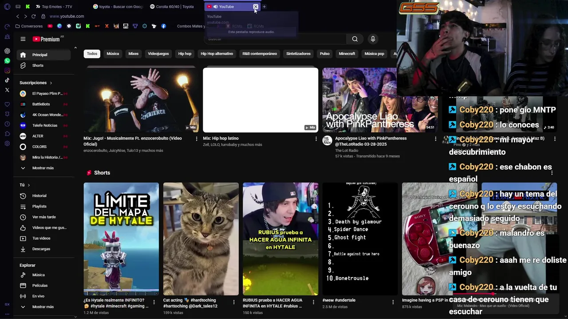Open BattleBots subscription channel
The width and height of the screenshot is (568, 319).
click(x=43, y=104)
